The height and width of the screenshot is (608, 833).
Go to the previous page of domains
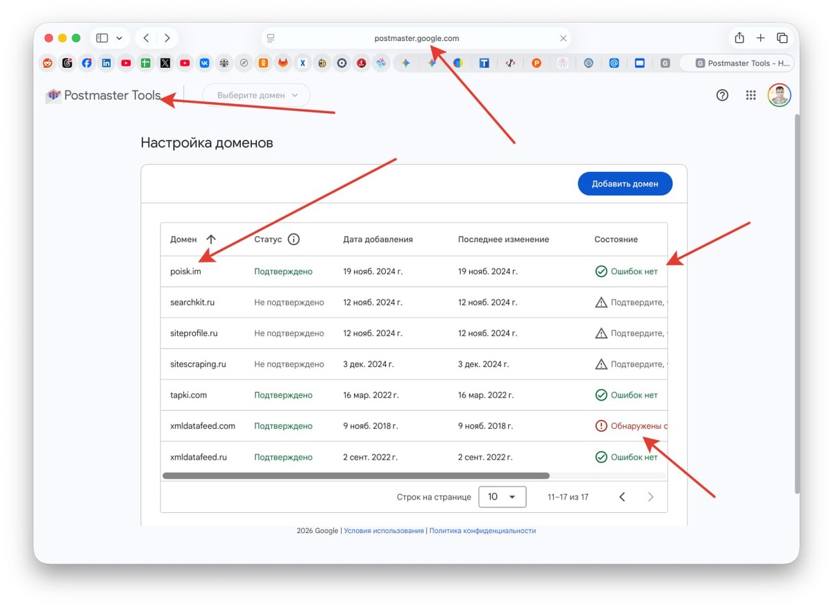[x=622, y=497]
